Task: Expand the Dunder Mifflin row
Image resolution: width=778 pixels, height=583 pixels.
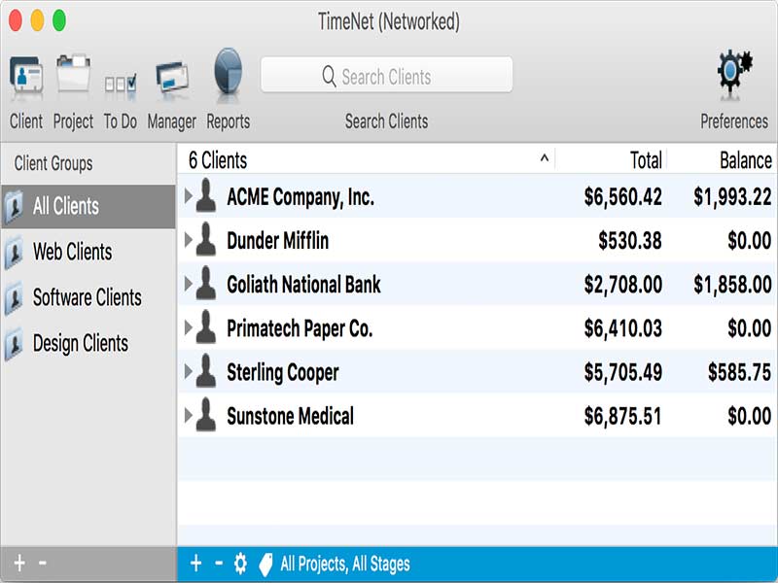Action: 188,240
